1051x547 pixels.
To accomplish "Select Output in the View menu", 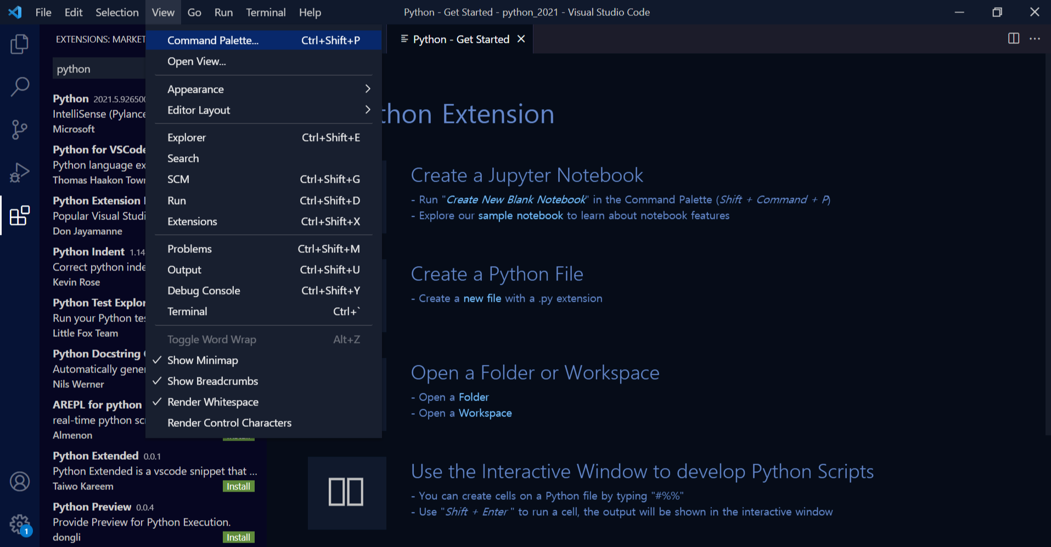I will tap(264, 270).
